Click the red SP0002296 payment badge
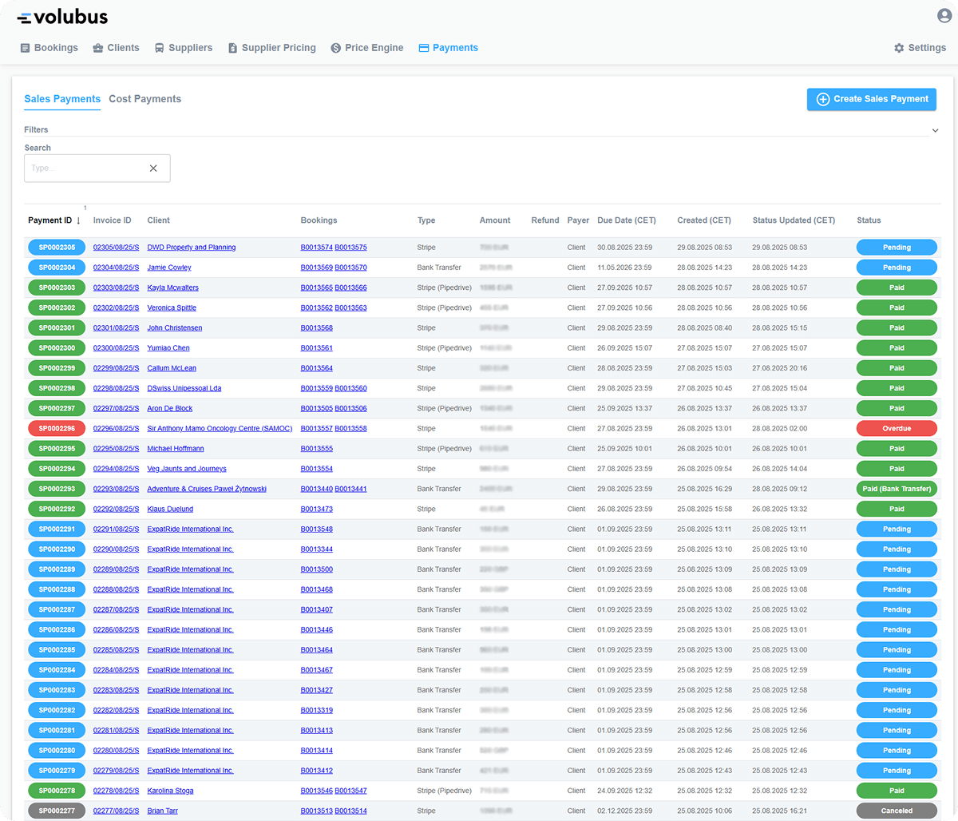 click(x=57, y=429)
